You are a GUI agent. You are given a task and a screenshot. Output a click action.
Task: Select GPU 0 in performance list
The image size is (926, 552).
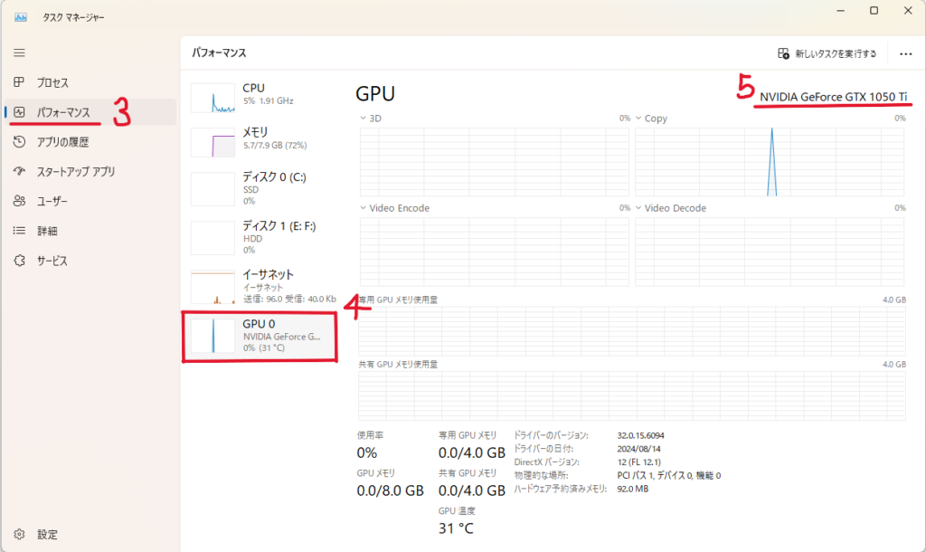pyautogui.click(x=260, y=336)
